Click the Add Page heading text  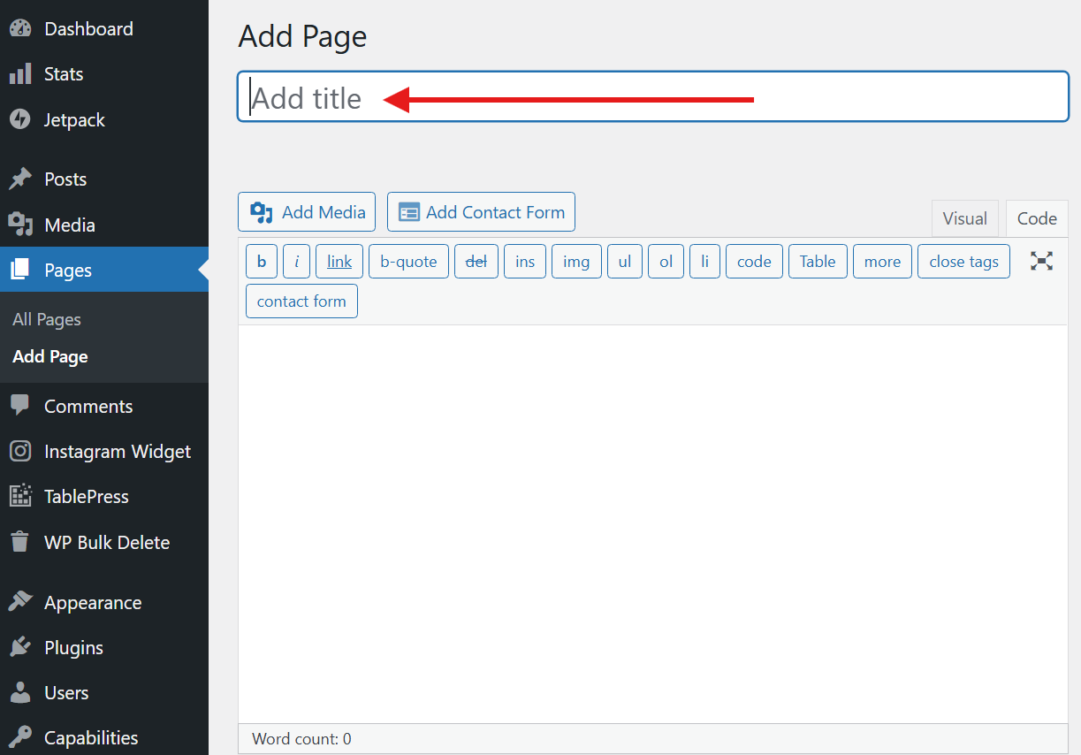point(302,36)
